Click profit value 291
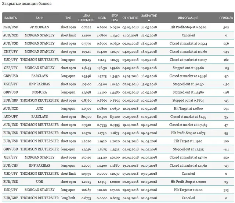Viewport: 235px width, 203px height. coord(226,109)
